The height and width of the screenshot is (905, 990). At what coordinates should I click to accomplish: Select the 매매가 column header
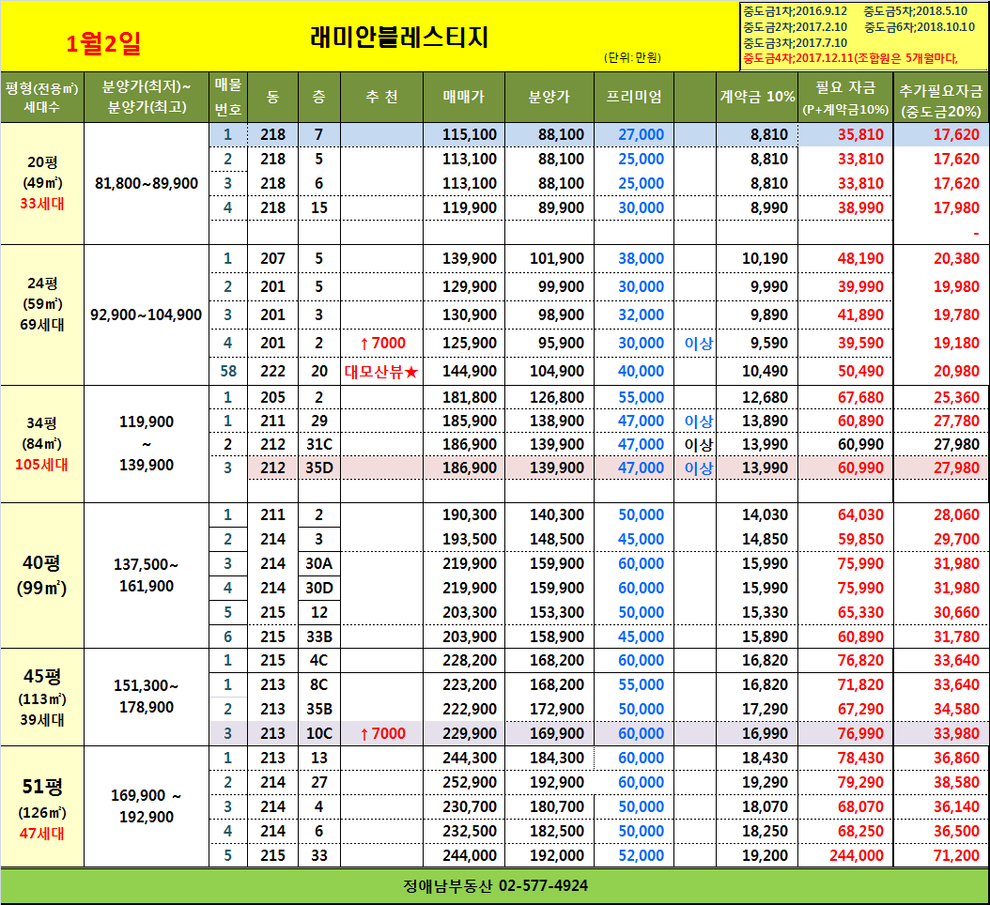point(463,97)
